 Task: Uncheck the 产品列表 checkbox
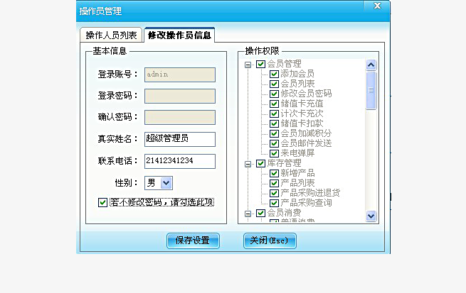274,183
